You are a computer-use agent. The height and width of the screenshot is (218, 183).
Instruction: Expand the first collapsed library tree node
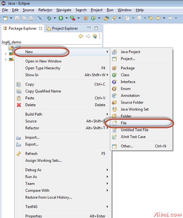(x=6, y=54)
